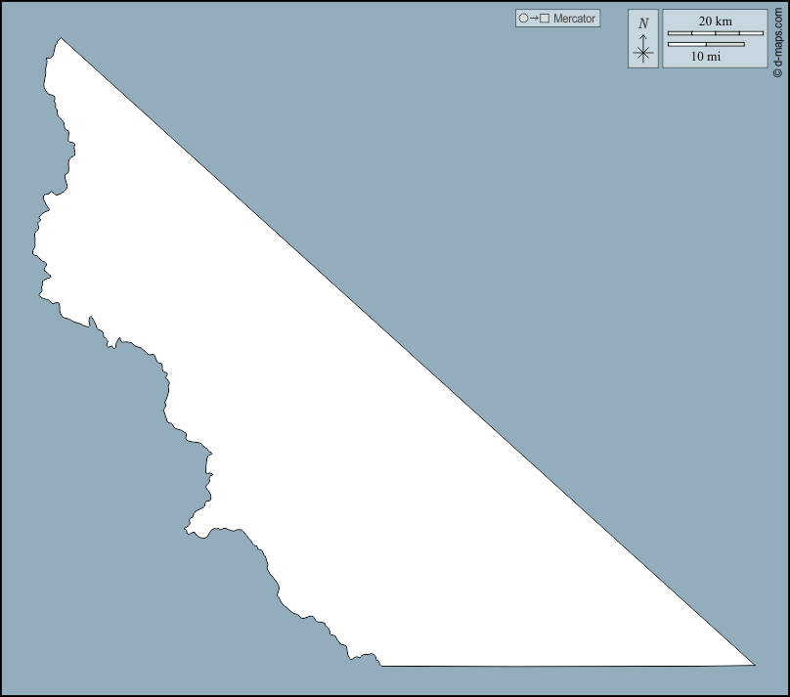The height and width of the screenshot is (697, 790).
Task: Click the north arrow compass star
Action: point(643,53)
